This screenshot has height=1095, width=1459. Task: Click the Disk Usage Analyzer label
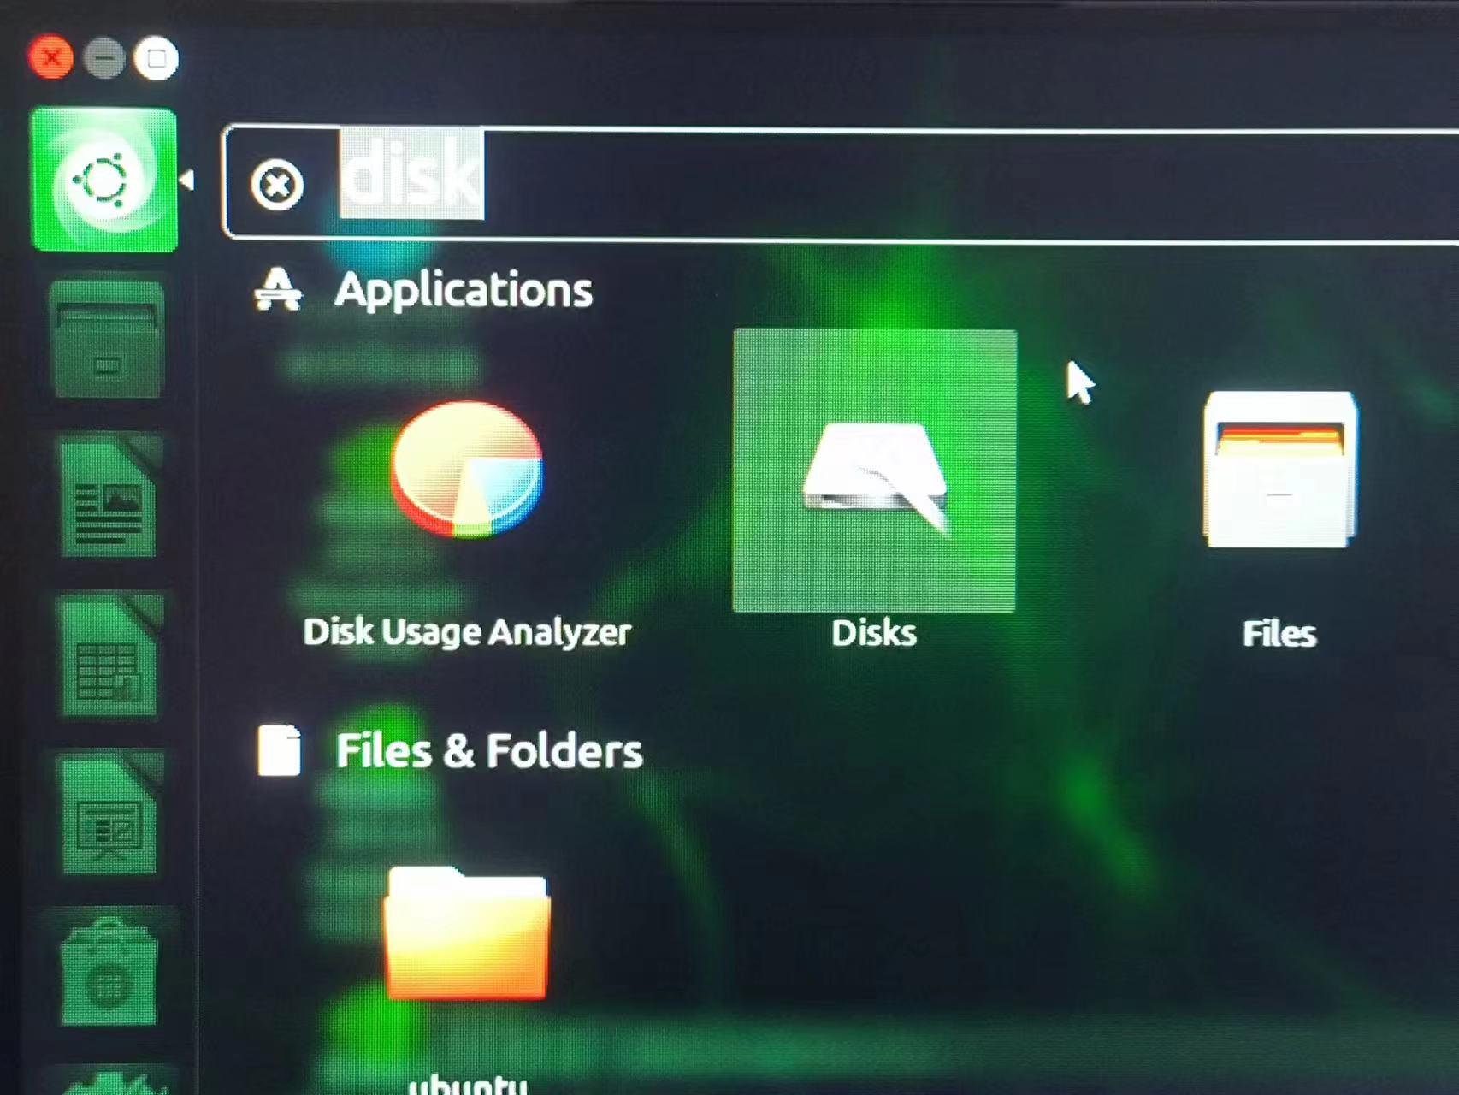point(467,632)
